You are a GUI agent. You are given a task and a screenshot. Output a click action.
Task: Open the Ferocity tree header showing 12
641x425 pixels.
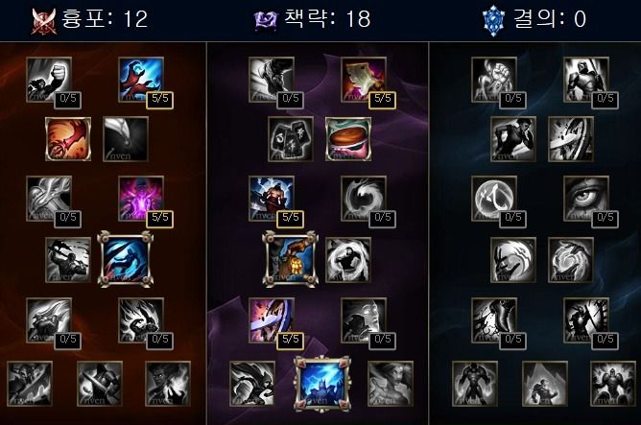tap(89, 19)
